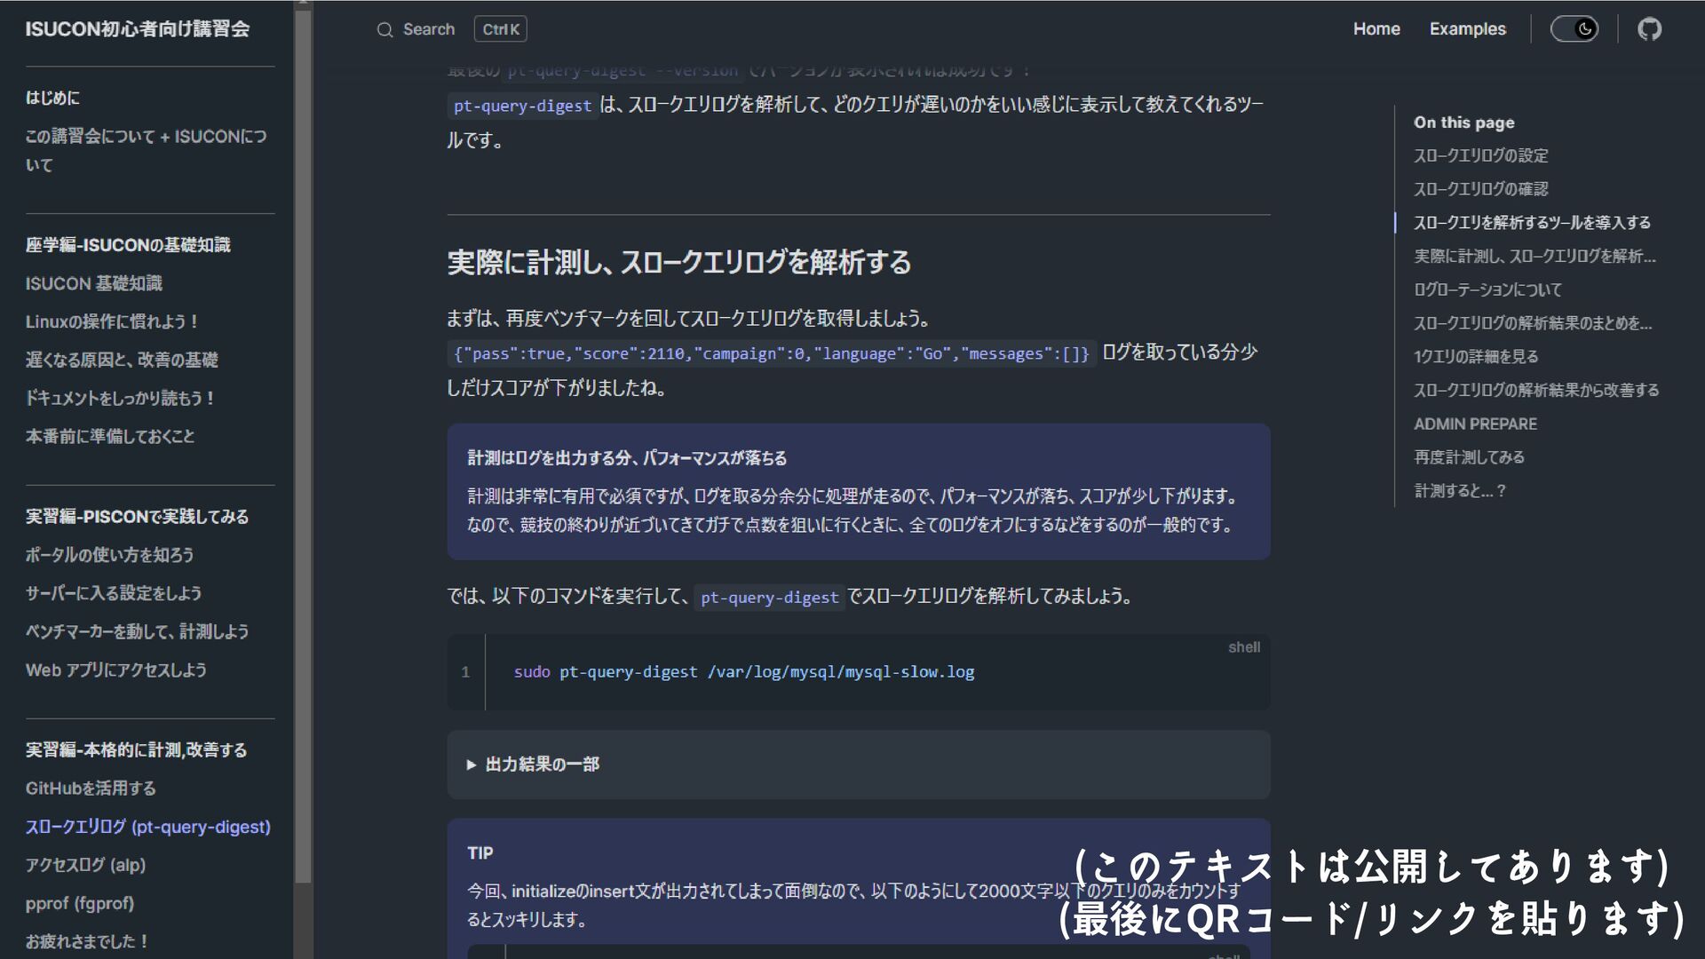Jump to 1クエリの詳細を見る section
Viewport: 1705px width, 959px height.
coord(1476,357)
